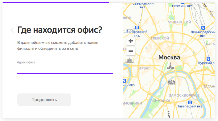Click the ЯКИМАНКА district label on map
Image resolution: width=218 pixels, height=121 pixels.
tap(160, 101)
